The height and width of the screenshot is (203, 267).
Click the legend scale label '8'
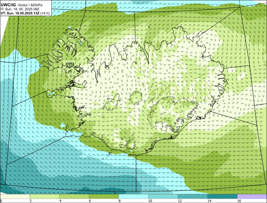(120, 201)
